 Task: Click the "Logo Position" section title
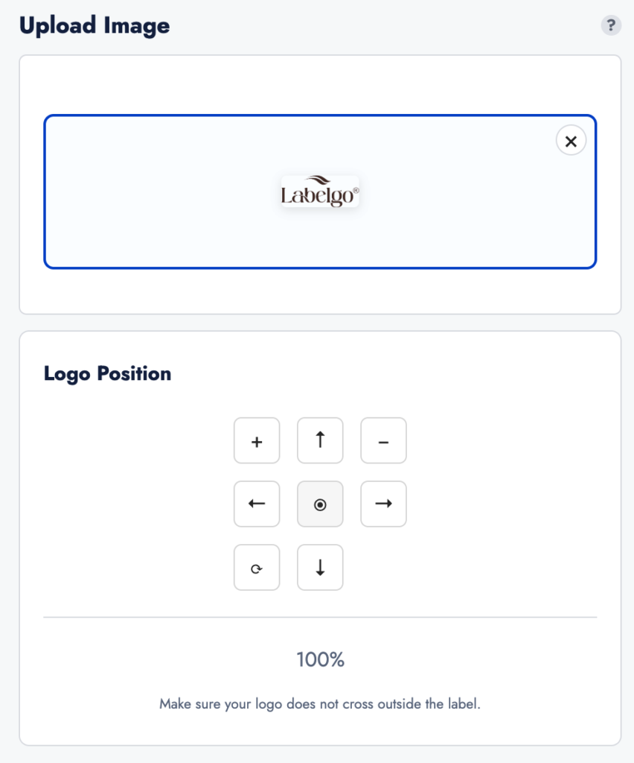[x=107, y=373]
